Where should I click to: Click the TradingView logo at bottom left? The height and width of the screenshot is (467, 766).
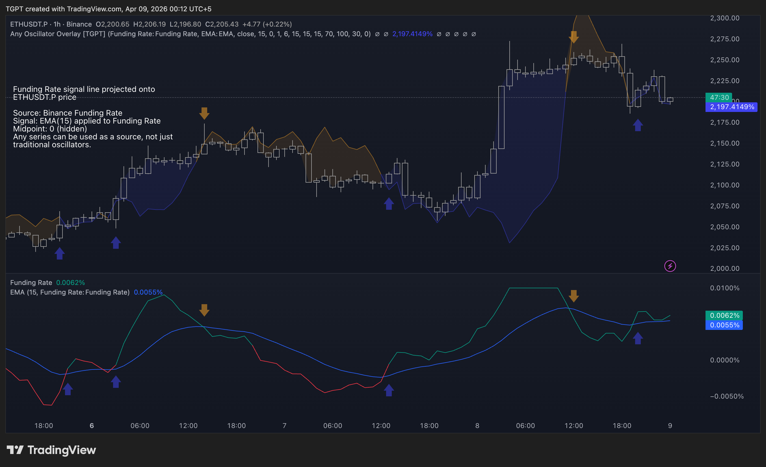click(51, 450)
